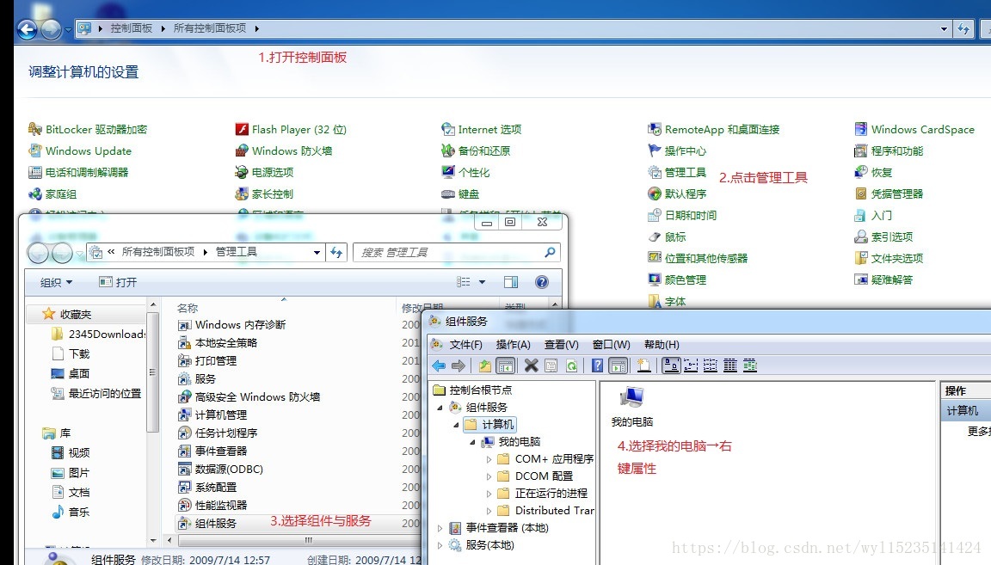
Task: Click the 搜索 管理工具 search box
Action: point(456,252)
